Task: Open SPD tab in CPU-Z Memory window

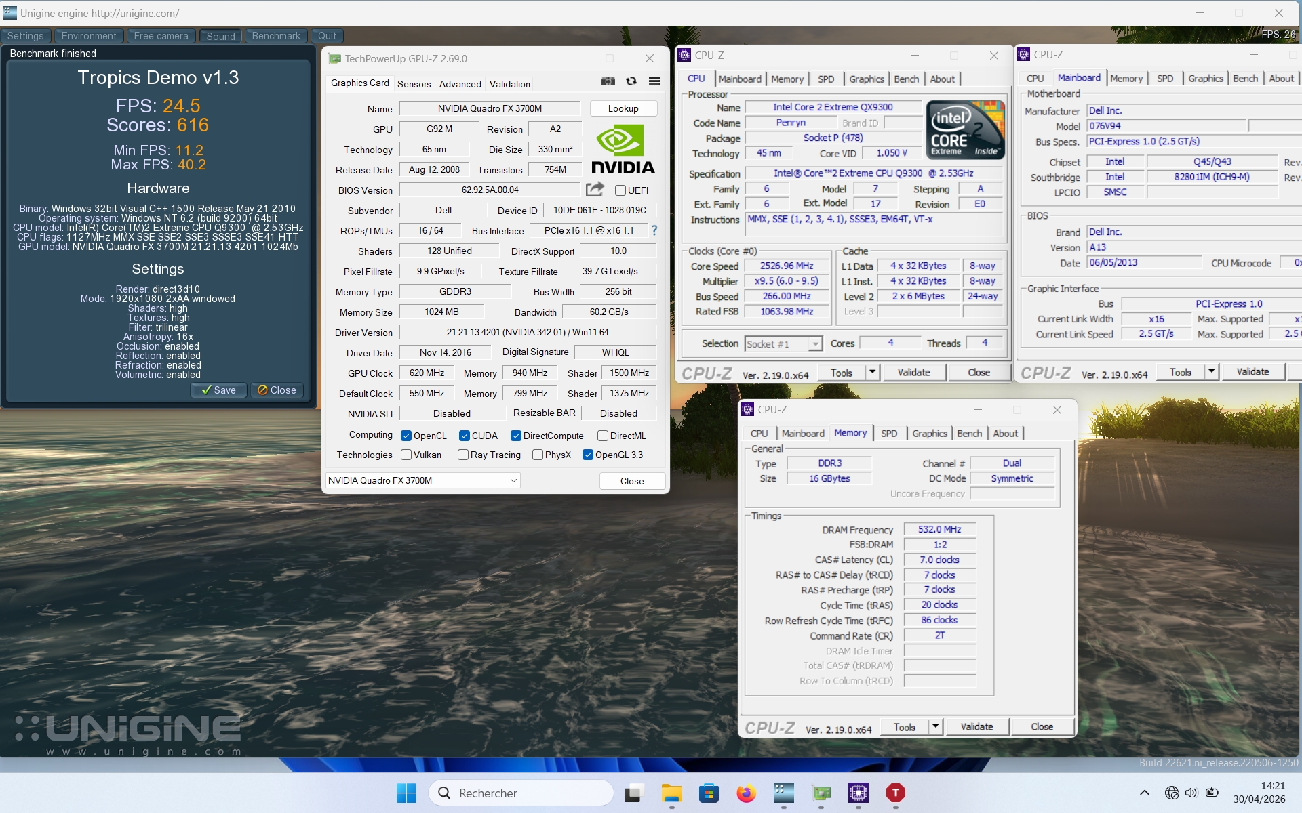Action: pyautogui.click(x=889, y=434)
